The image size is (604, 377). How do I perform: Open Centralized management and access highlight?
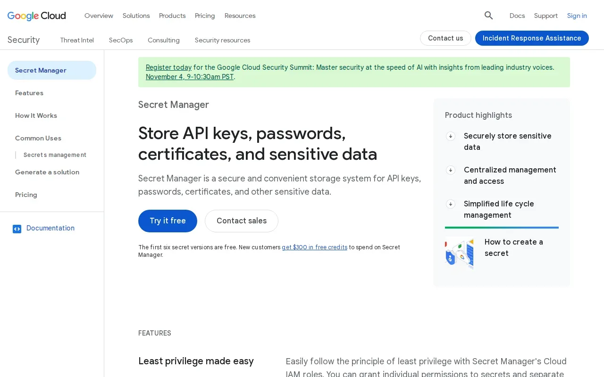pos(510,175)
